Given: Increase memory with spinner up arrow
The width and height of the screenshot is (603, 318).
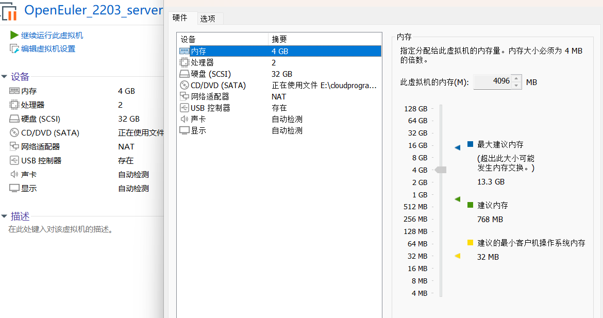Looking at the screenshot, I should pyautogui.click(x=516, y=78).
